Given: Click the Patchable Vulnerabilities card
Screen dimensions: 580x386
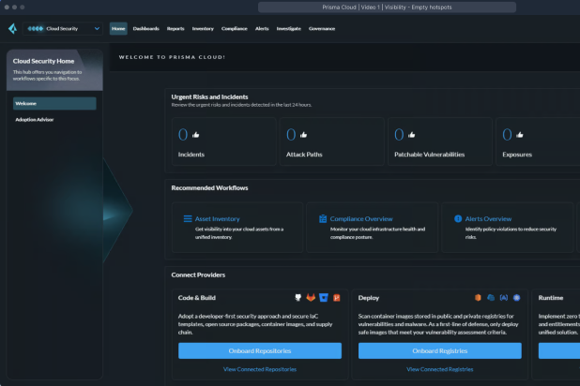Looking at the screenshot, I should pos(440,141).
